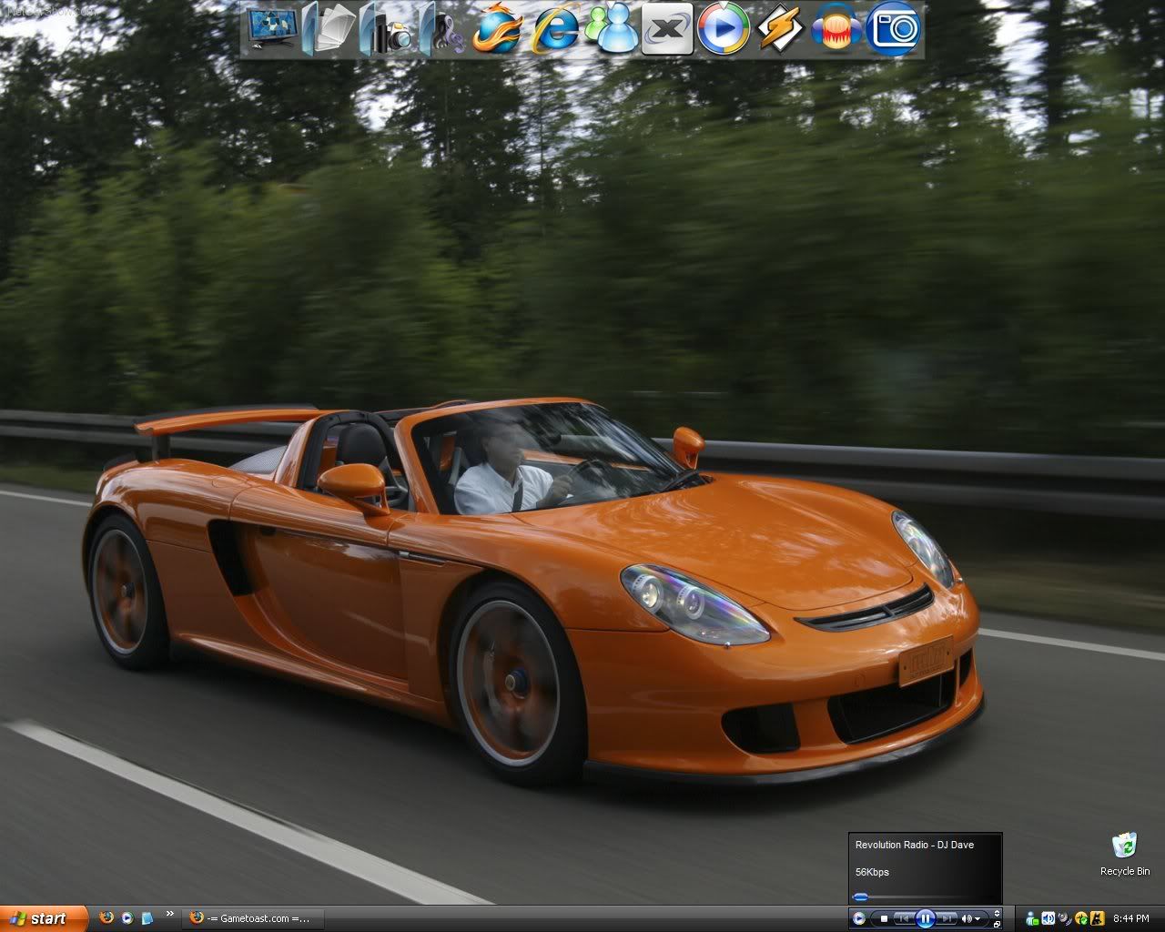
Task: Launch Firefox from Quick Launch bar
Action: point(106,918)
